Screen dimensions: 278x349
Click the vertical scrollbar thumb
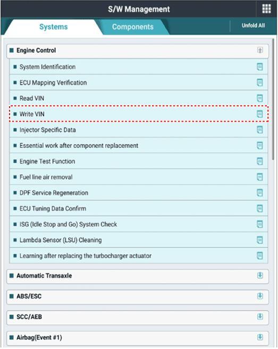[273, 99]
